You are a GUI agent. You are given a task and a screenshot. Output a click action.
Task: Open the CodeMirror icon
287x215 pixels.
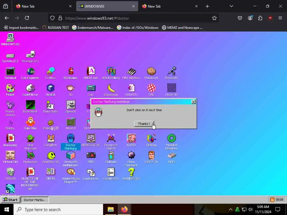(x=30, y=90)
